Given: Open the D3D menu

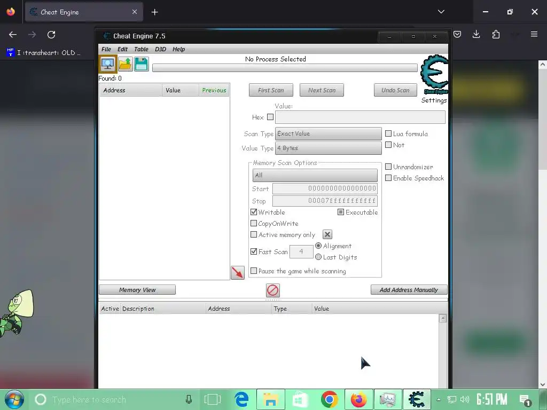Looking at the screenshot, I should tap(160, 49).
